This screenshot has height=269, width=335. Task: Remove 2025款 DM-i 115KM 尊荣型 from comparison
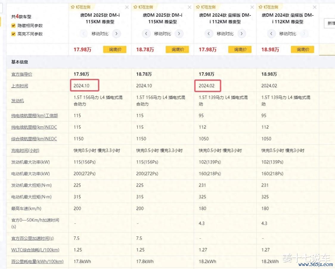[190, 7]
